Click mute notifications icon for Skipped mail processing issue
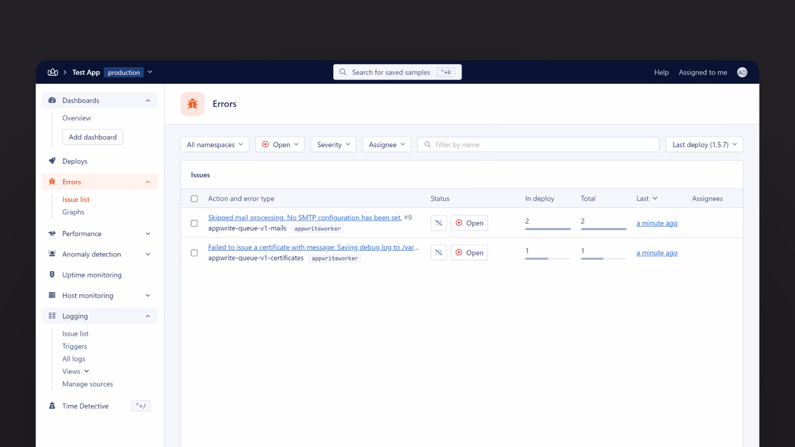Viewport: 795px width, 447px height. [x=438, y=223]
